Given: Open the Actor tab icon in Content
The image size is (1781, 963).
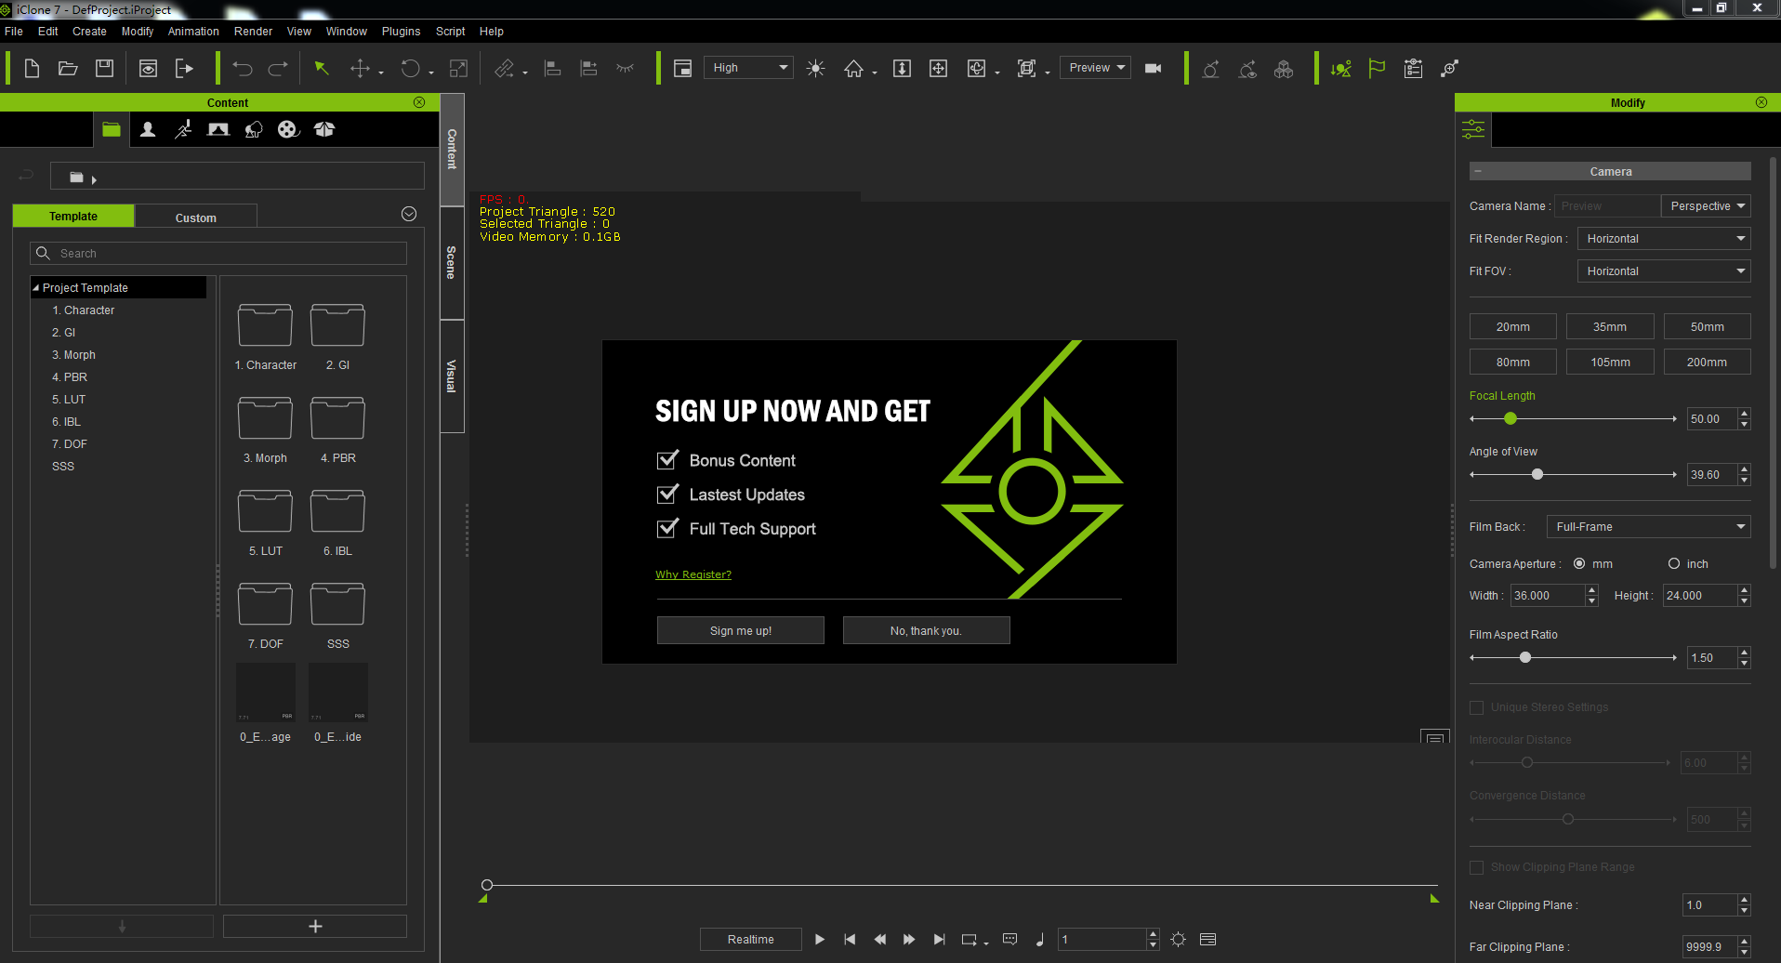Looking at the screenshot, I should click(147, 129).
